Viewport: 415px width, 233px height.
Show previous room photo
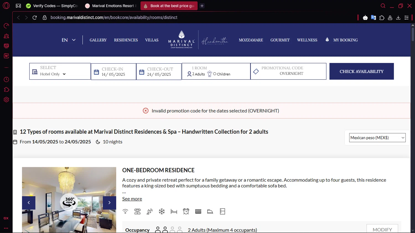[29, 203]
